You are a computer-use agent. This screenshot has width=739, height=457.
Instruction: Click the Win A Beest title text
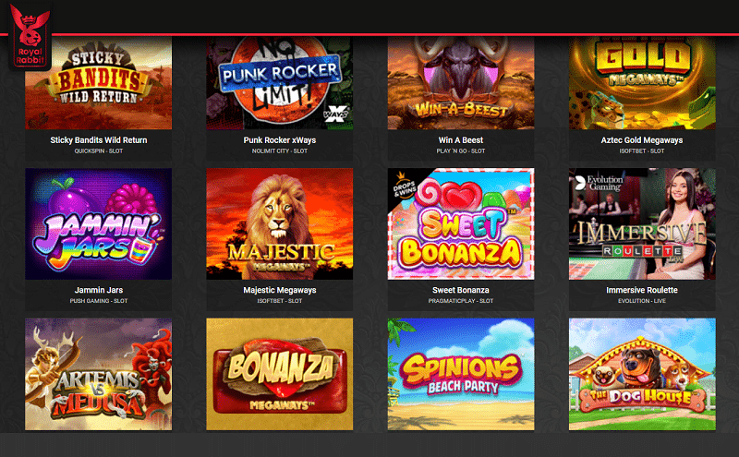461,140
